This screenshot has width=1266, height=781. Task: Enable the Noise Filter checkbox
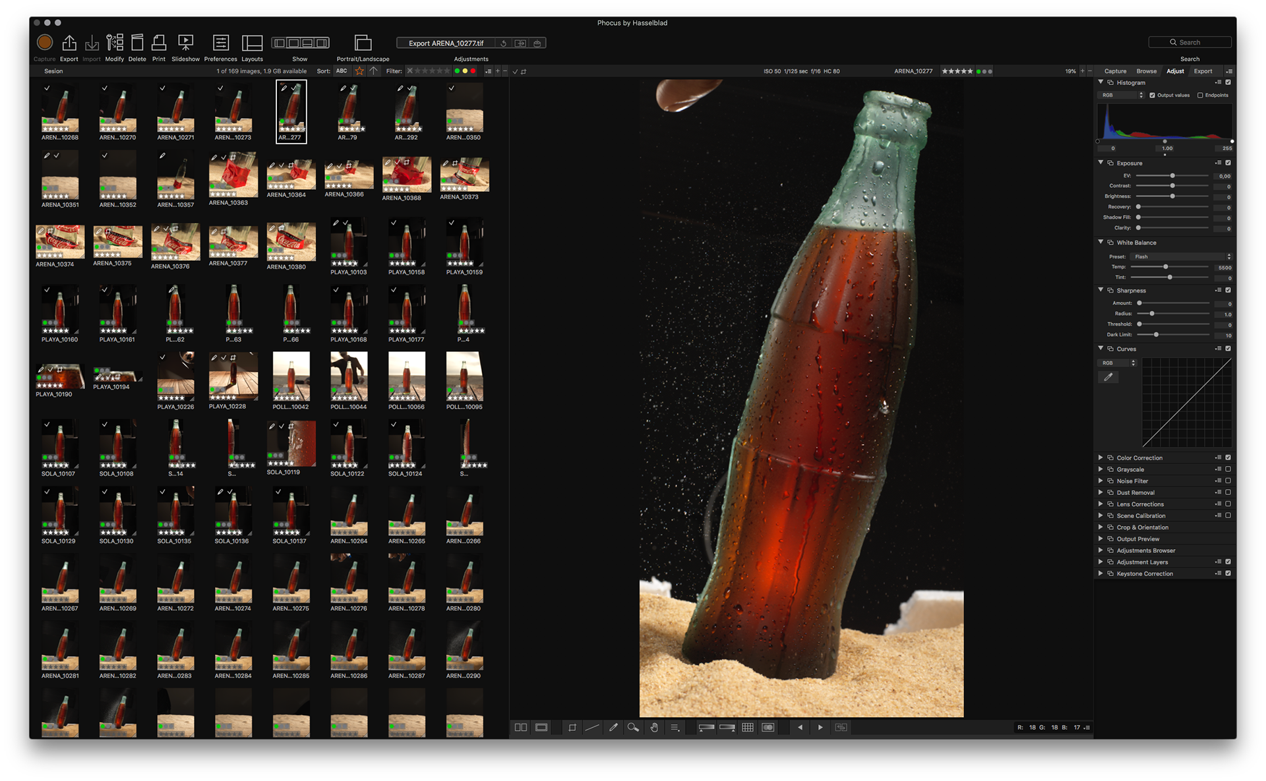coord(1228,481)
